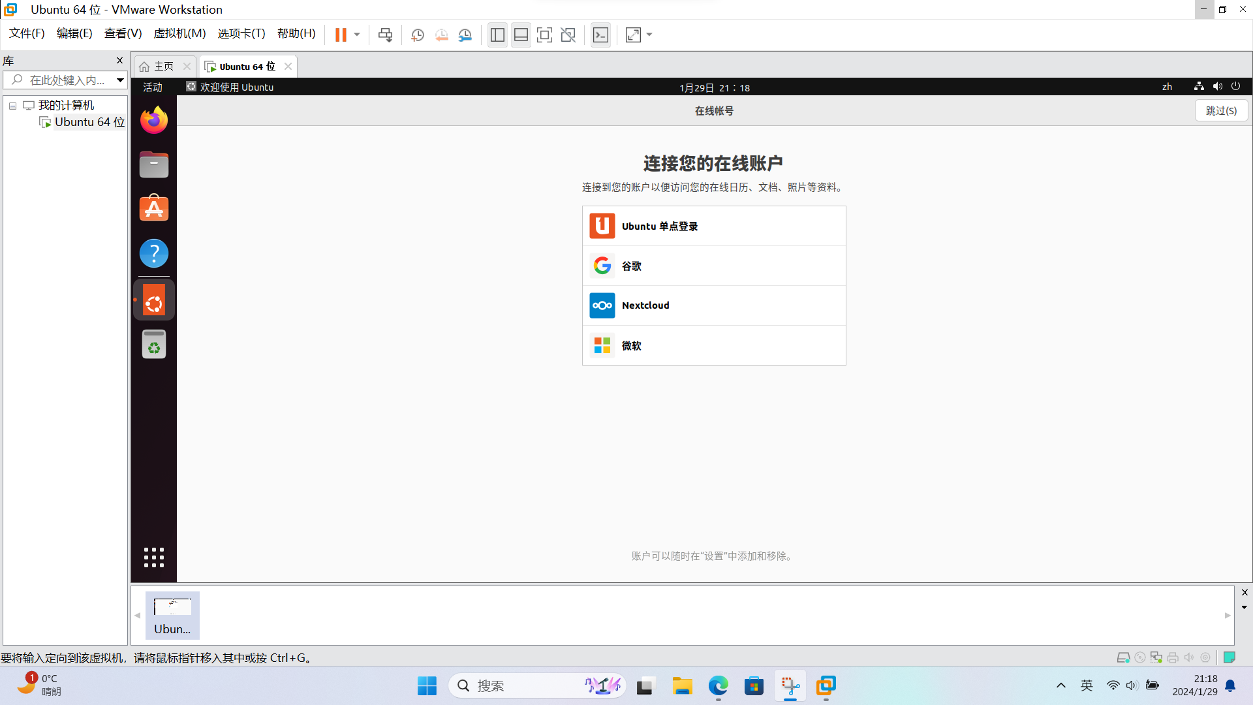This screenshot has width=1253, height=705.
Task: Enter full screen mode icon
Action: [x=544, y=35]
